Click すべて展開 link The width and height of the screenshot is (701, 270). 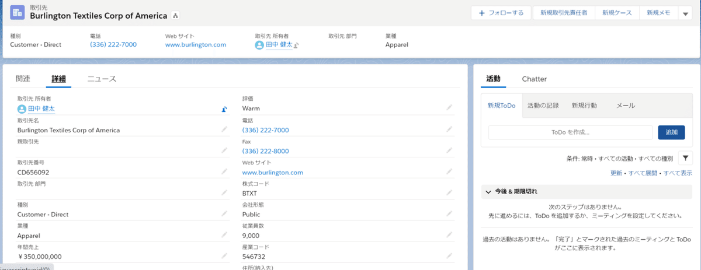[643, 173]
